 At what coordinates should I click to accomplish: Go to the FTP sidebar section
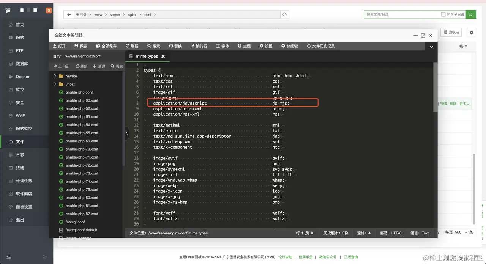(20, 50)
